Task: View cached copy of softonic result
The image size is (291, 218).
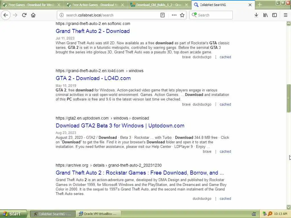Action: click(x=225, y=57)
